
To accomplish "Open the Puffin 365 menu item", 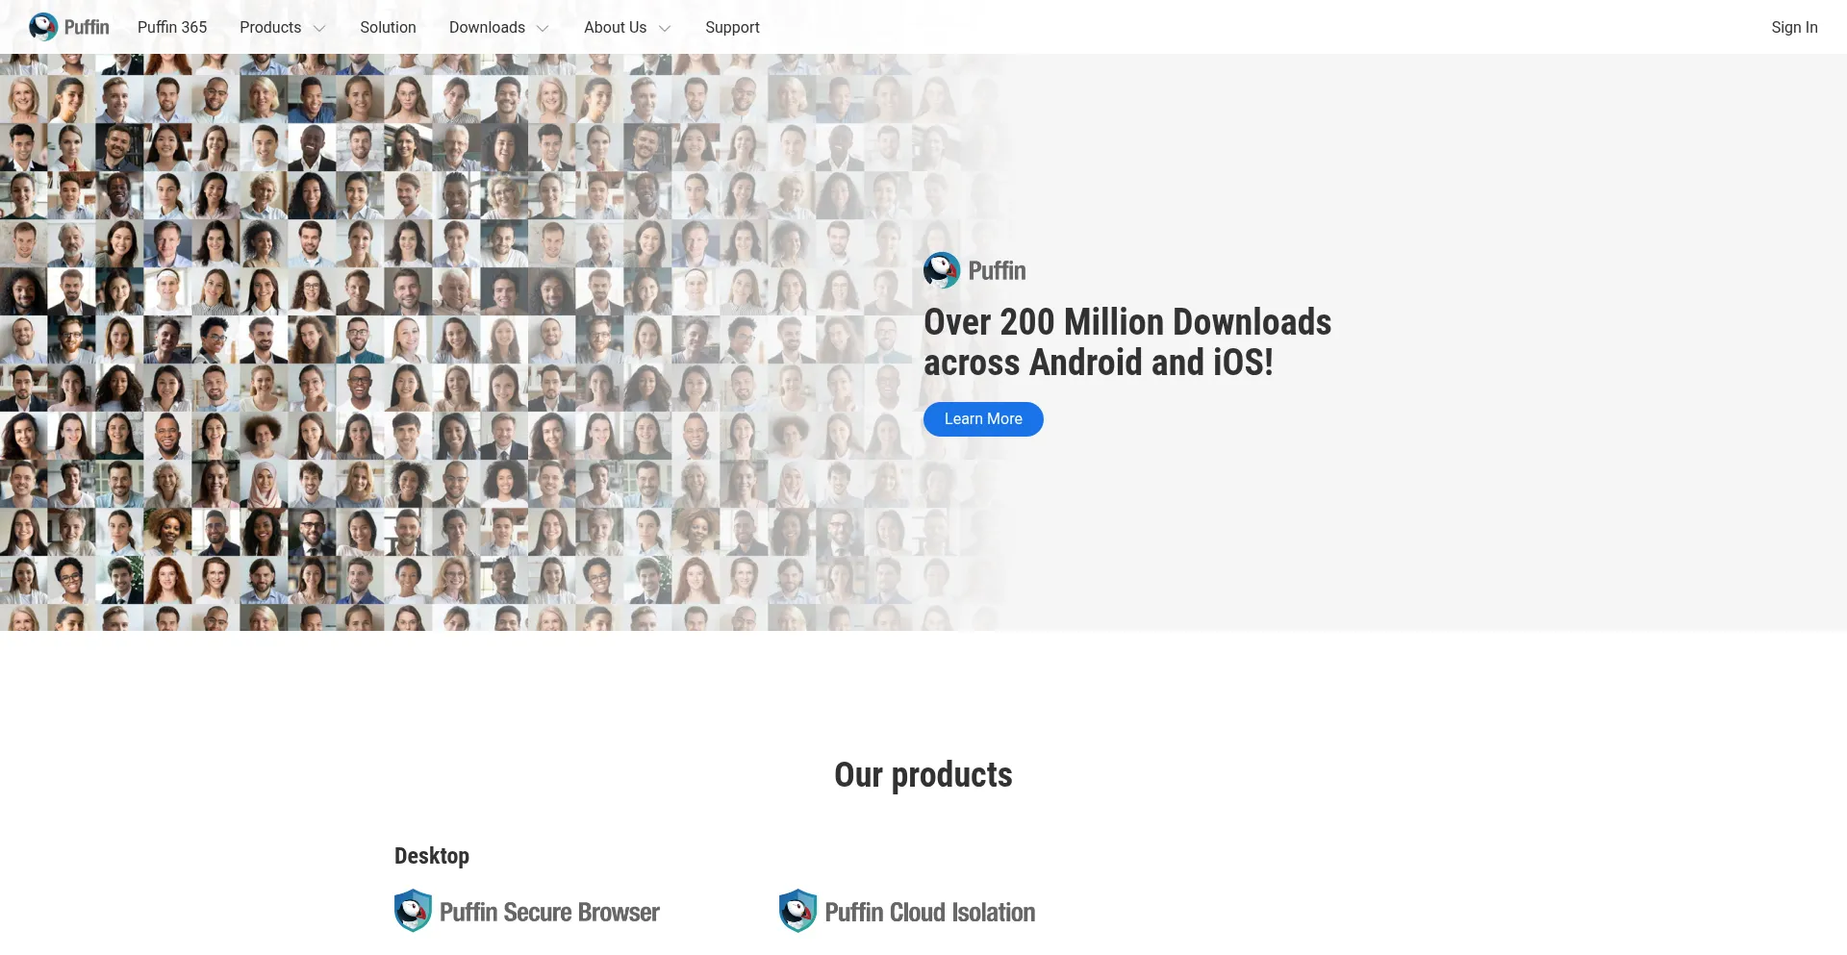I will point(171,27).
